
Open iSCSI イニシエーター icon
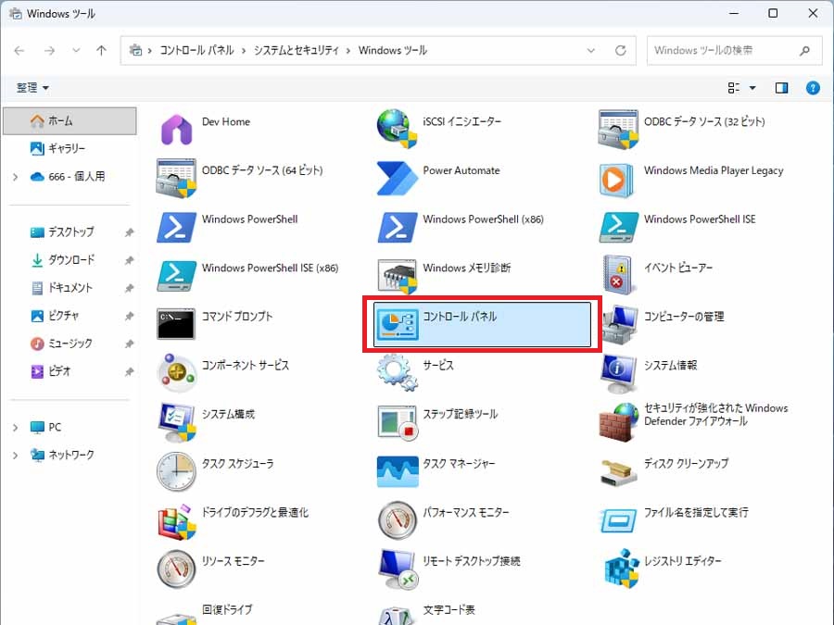[397, 129]
